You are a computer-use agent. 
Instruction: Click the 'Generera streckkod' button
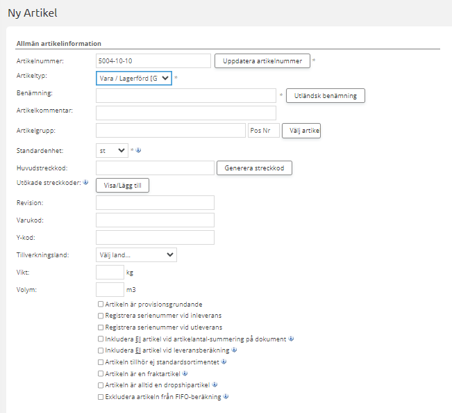click(x=255, y=168)
